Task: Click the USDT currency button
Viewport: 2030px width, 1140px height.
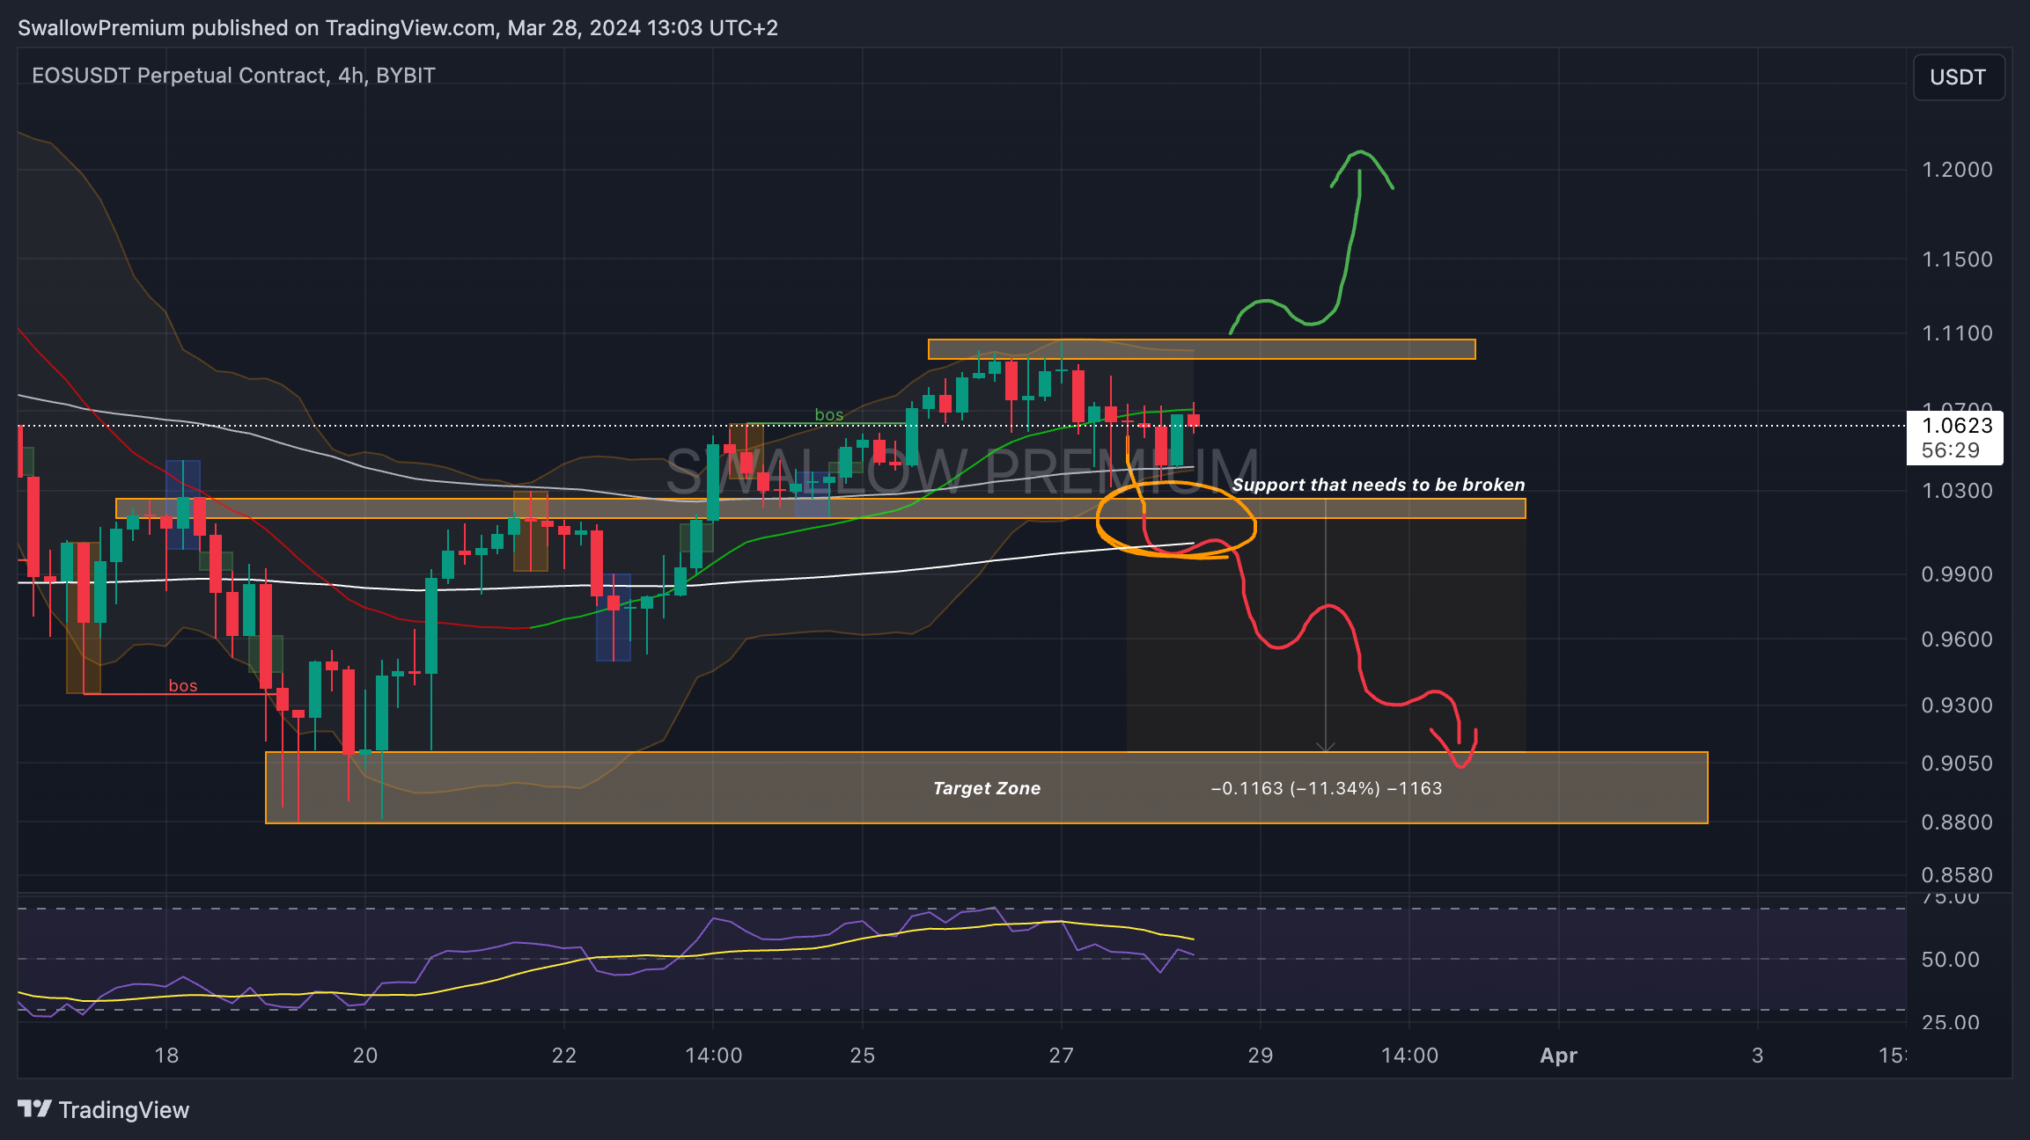Action: point(1959,77)
